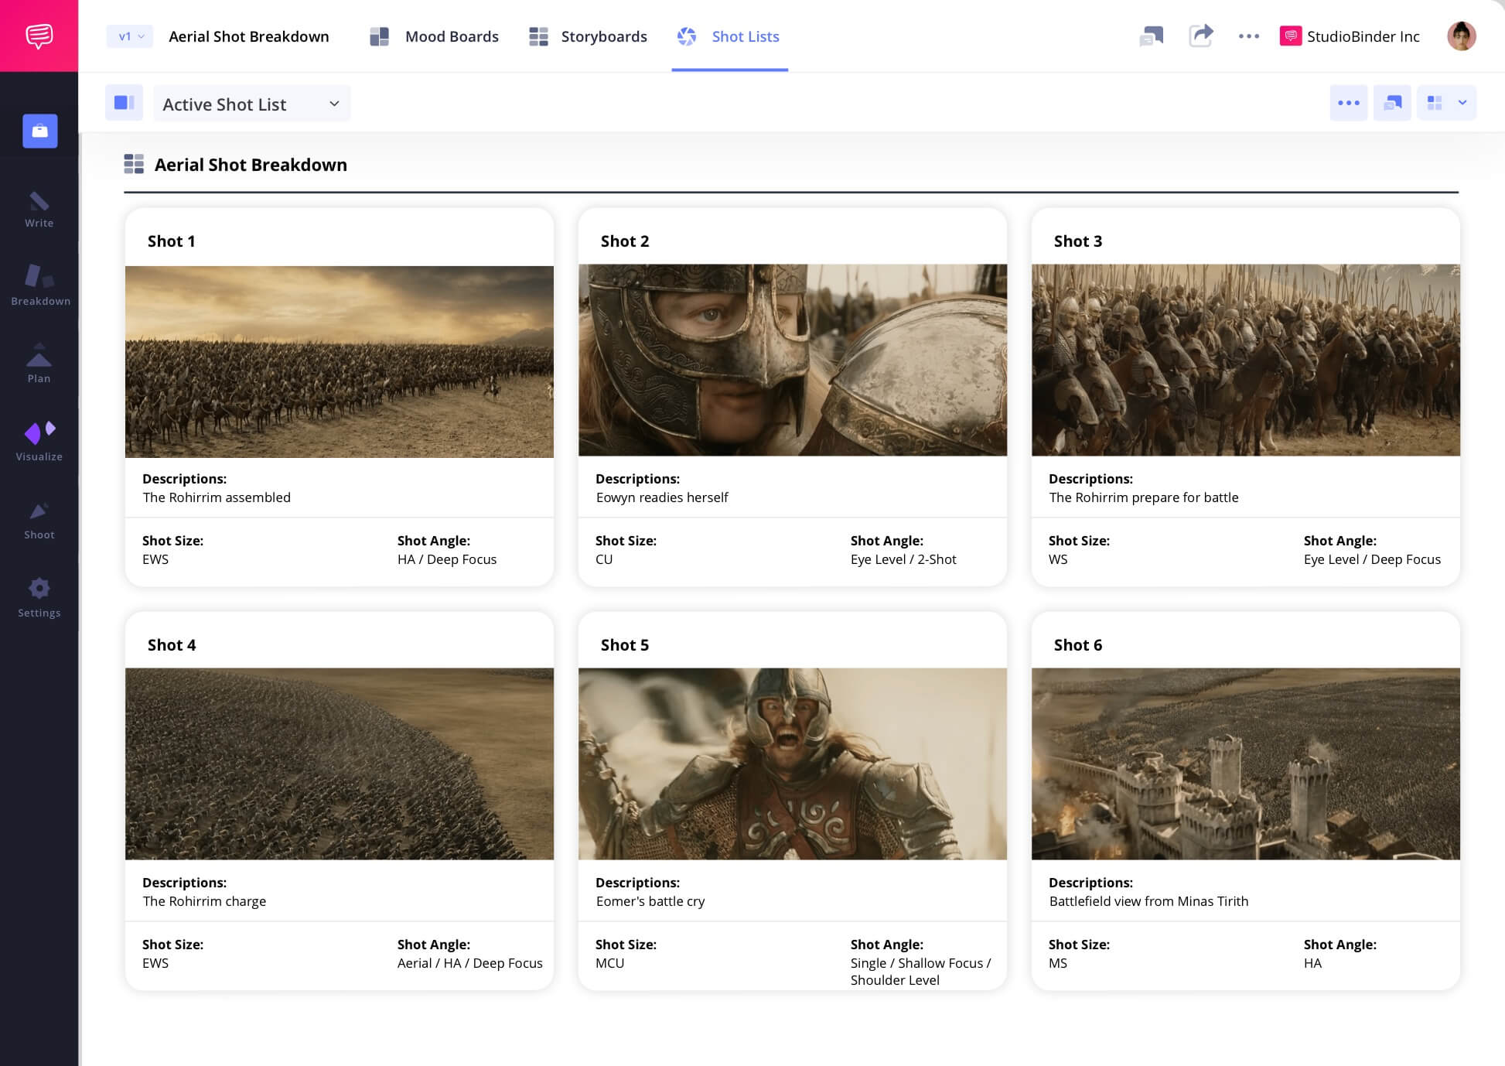Expand the view layout dropdown chevron

(1462, 103)
